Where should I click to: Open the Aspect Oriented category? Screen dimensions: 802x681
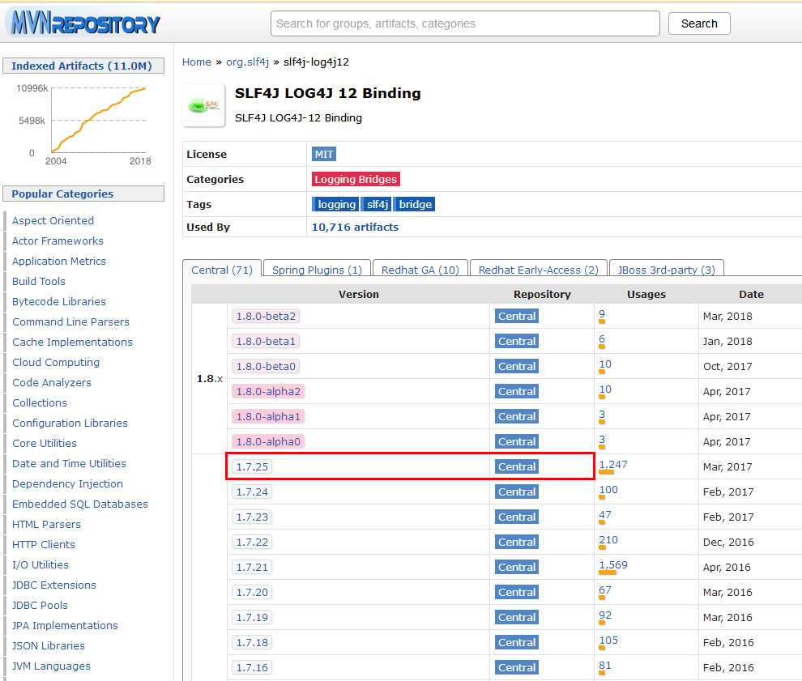click(53, 220)
